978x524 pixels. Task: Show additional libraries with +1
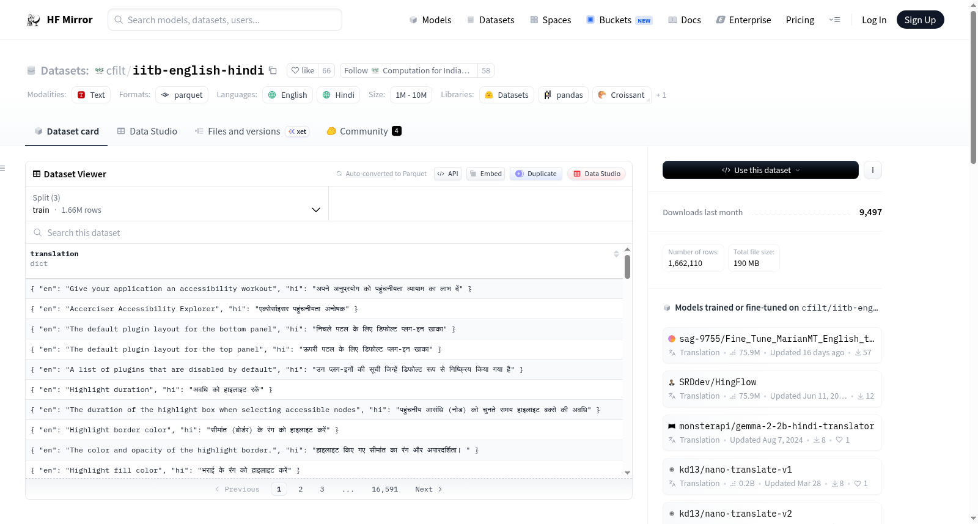point(661,95)
